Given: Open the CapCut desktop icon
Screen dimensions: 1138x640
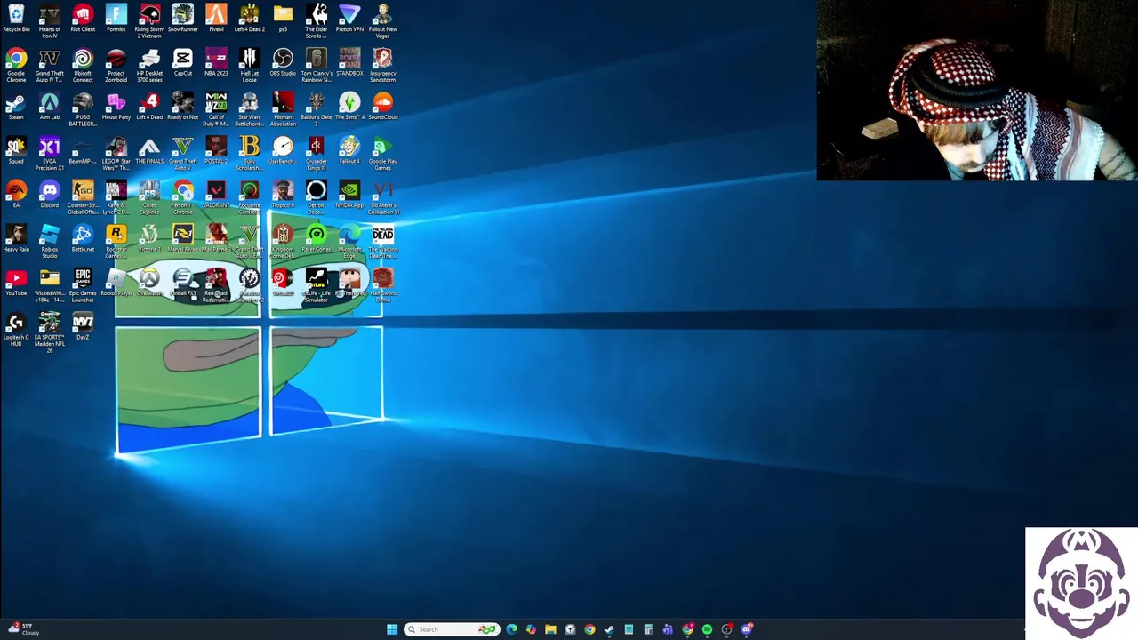Looking at the screenshot, I should point(183,64).
